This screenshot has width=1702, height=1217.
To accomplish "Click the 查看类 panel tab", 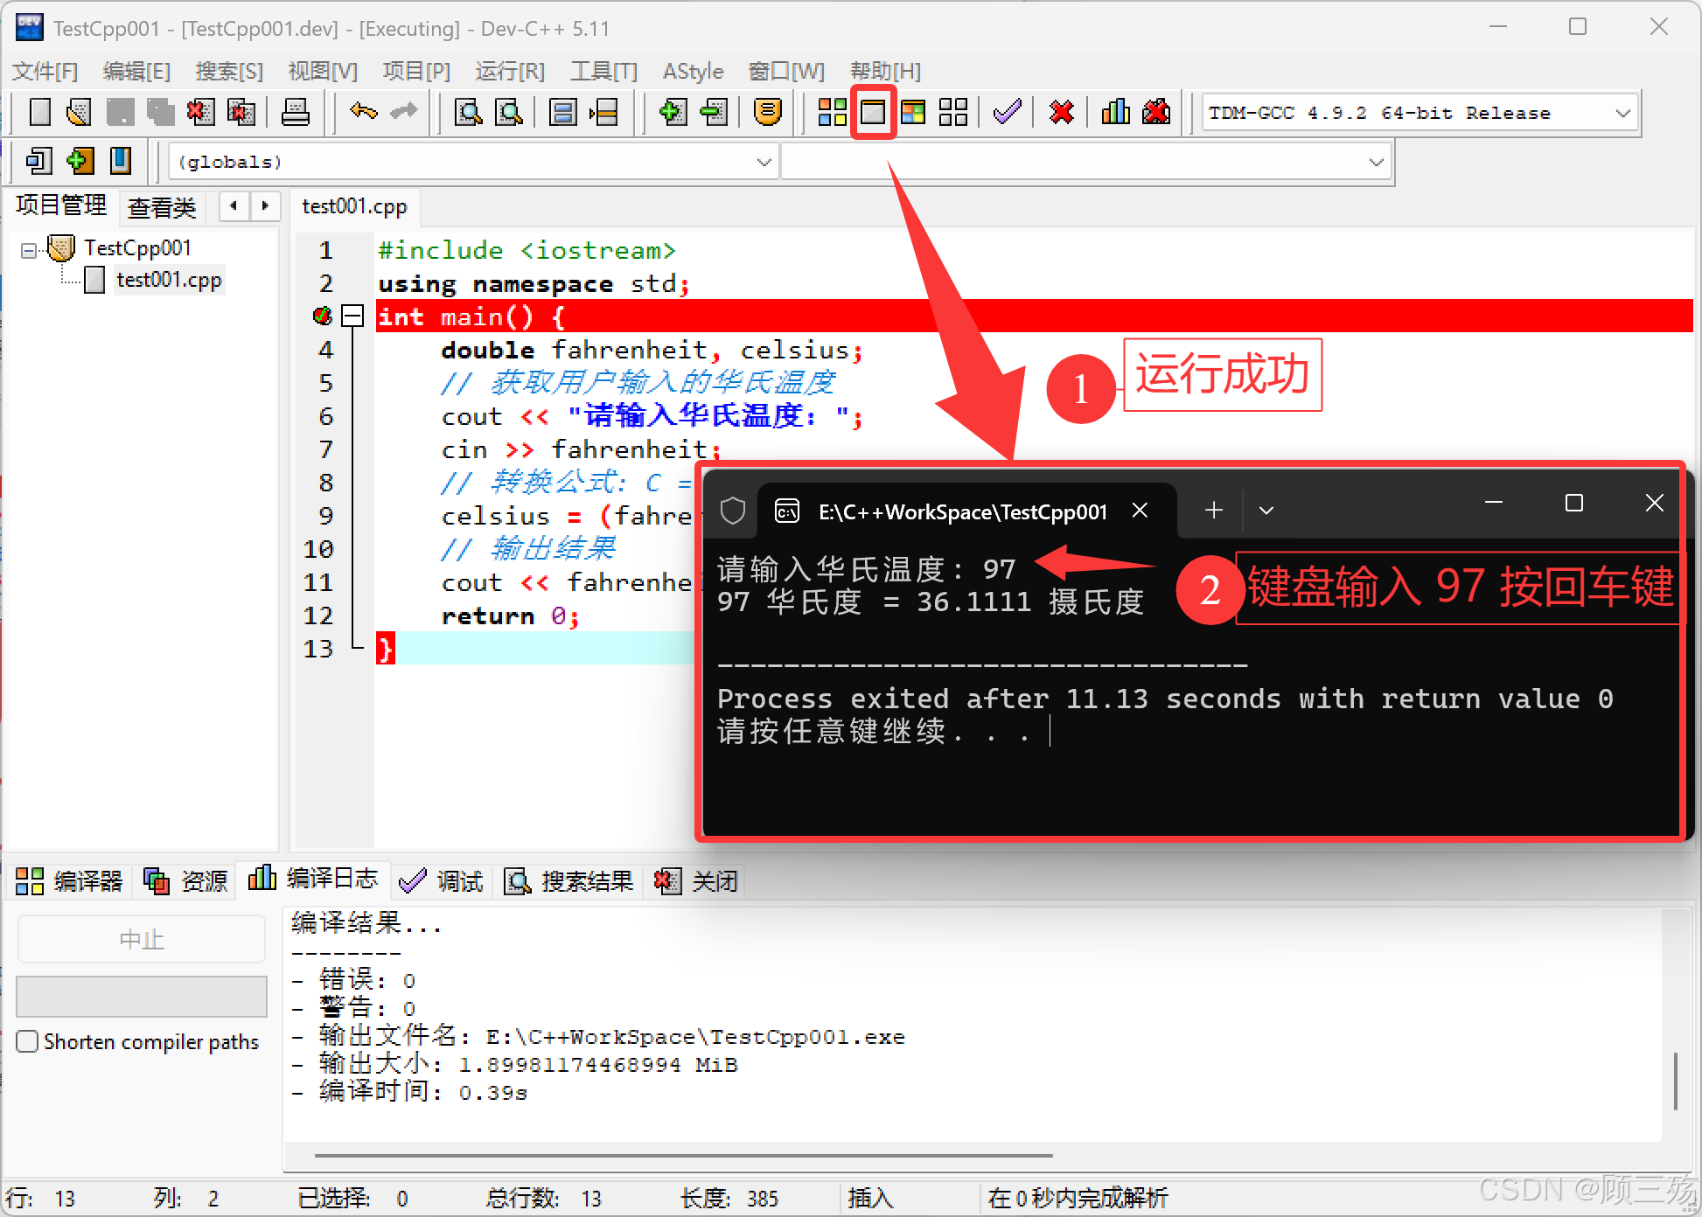I will click(x=162, y=207).
